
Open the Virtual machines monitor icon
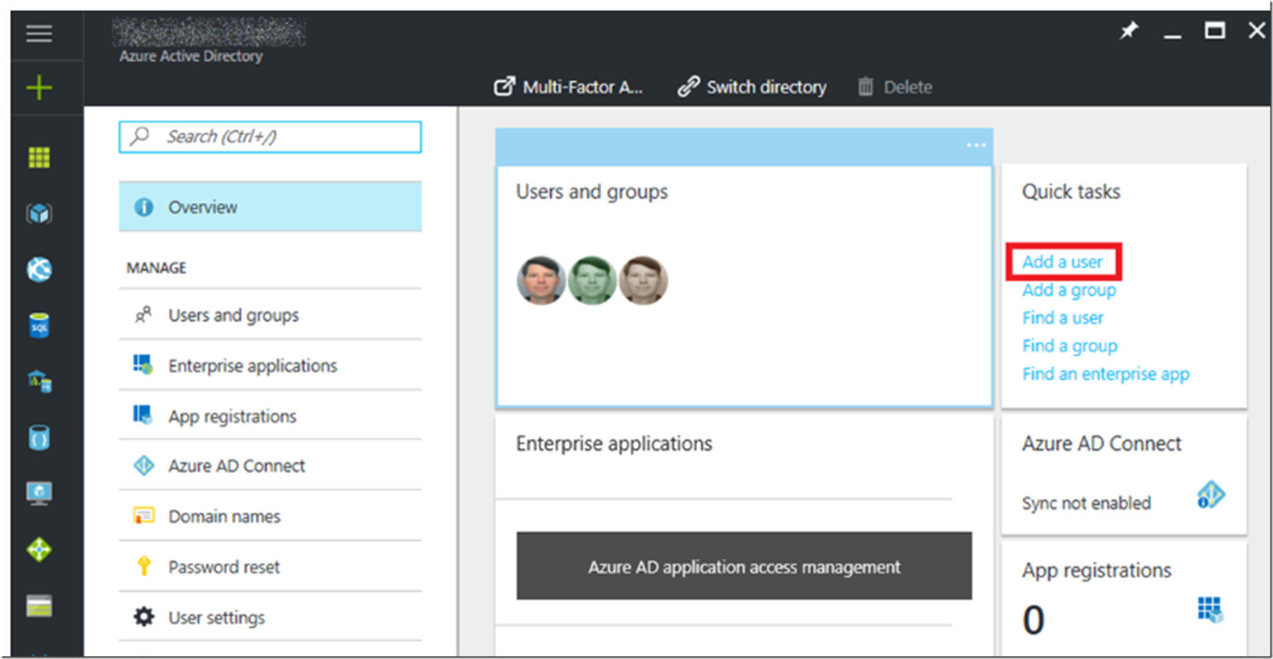(39, 494)
